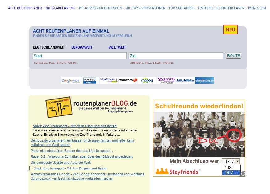This screenshot has height=194, width=270.
Task: Open the Abzockerparadies Google article link
Action: tap(88, 176)
